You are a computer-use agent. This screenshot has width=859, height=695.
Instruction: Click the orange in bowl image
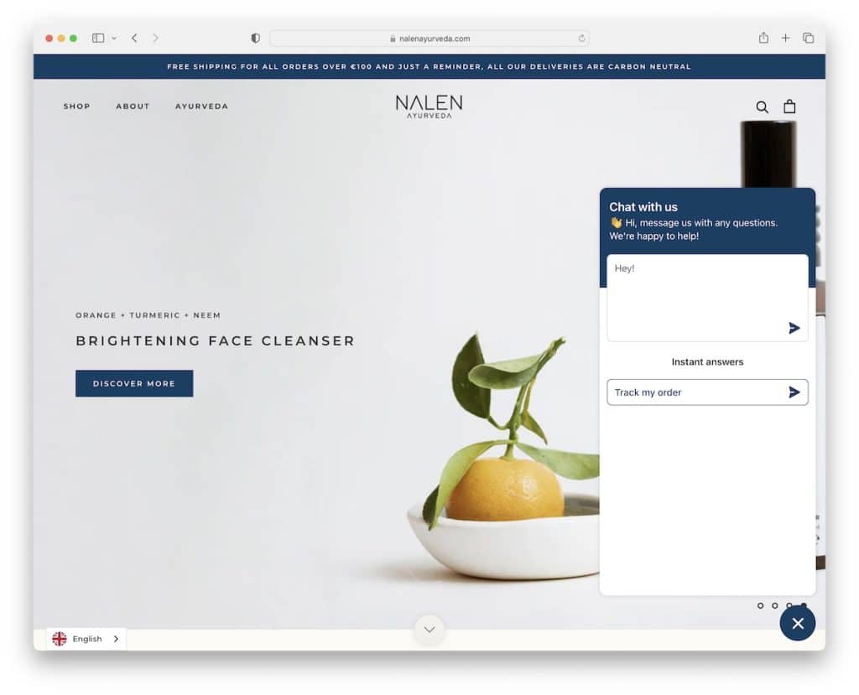504,487
